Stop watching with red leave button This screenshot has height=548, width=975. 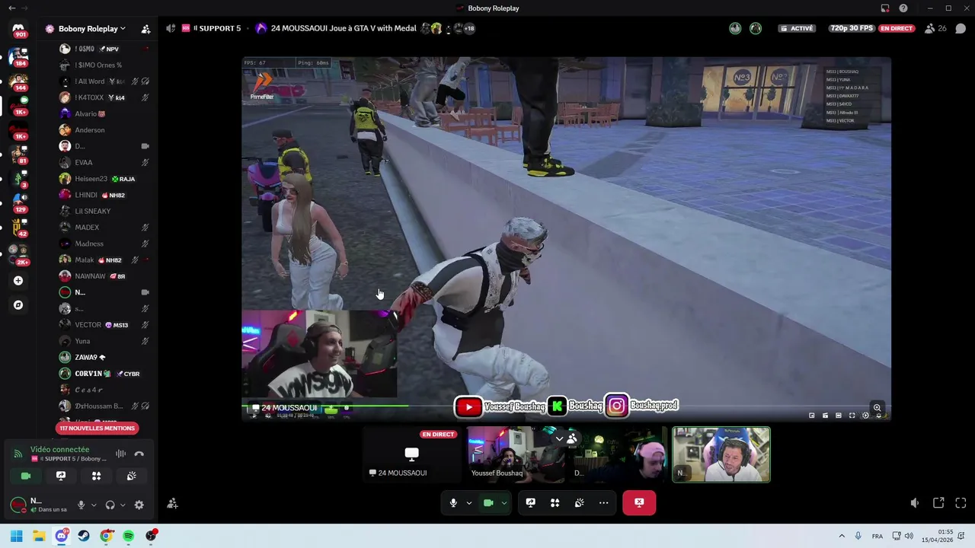639,502
